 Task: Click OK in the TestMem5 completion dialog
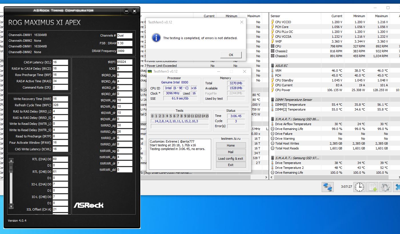(231, 55)
